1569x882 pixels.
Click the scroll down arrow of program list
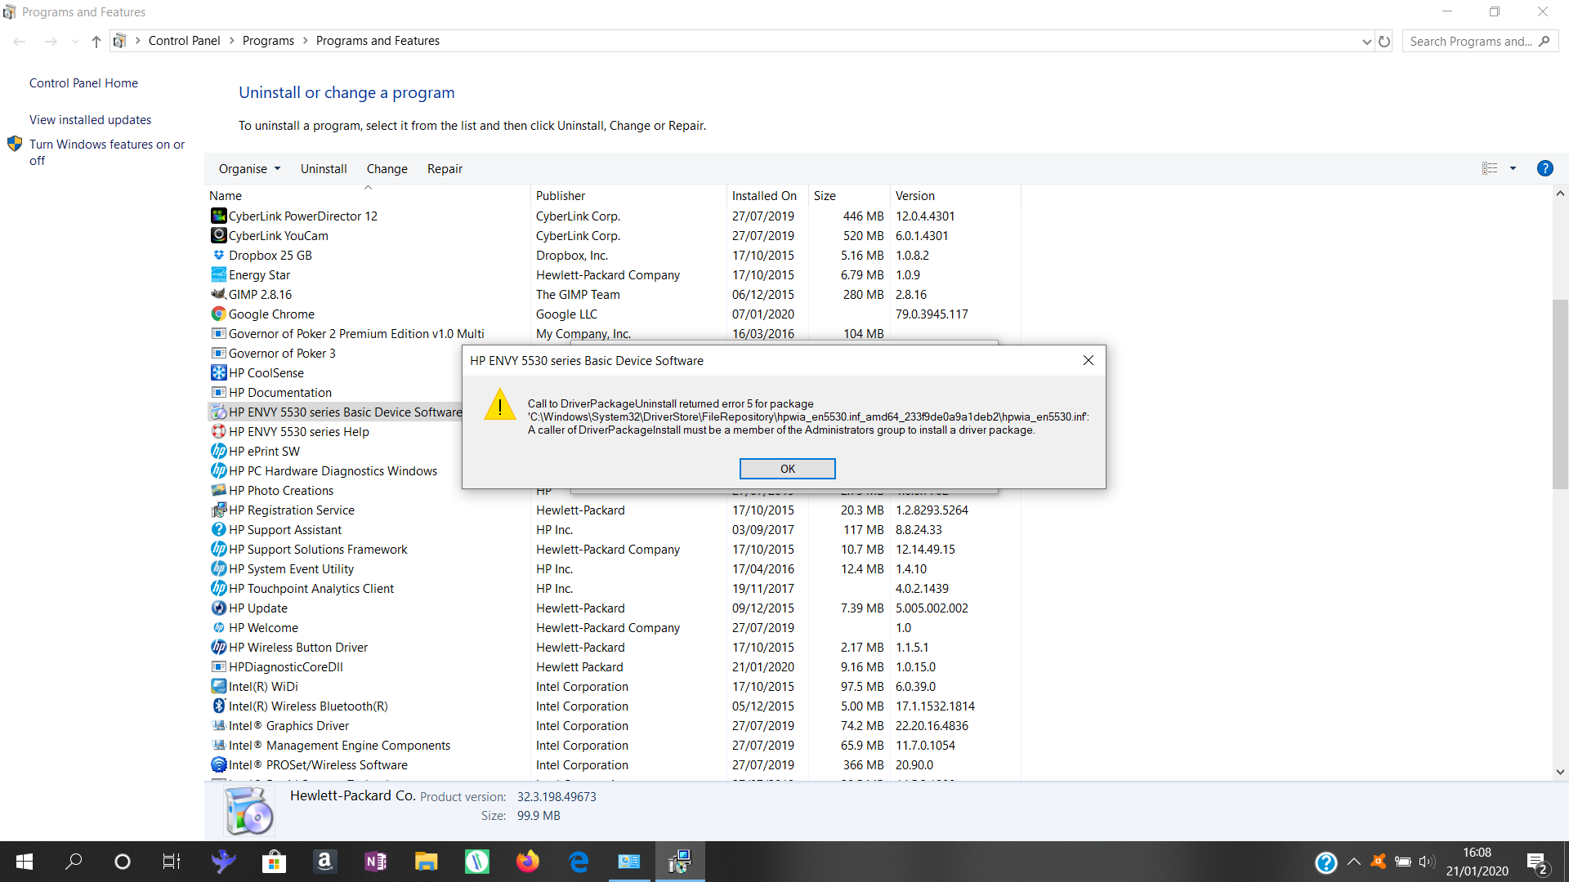[1560, 771]
